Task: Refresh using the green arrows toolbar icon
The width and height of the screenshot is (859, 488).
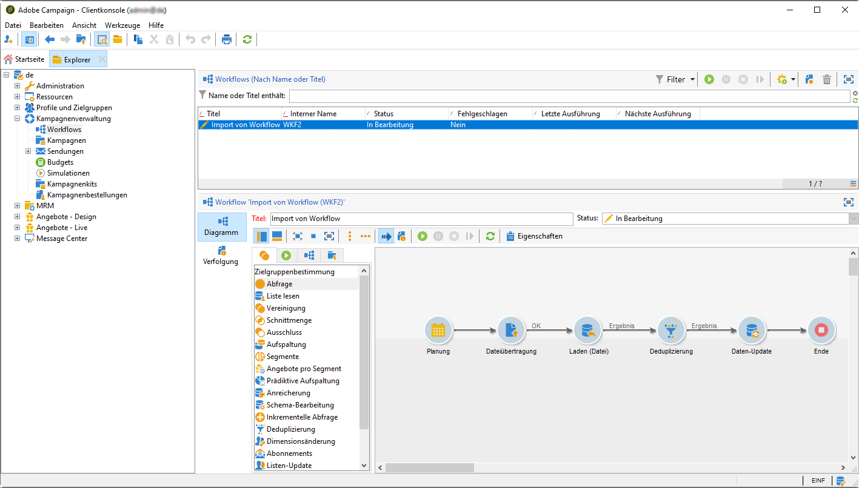Action: (247, 40)
